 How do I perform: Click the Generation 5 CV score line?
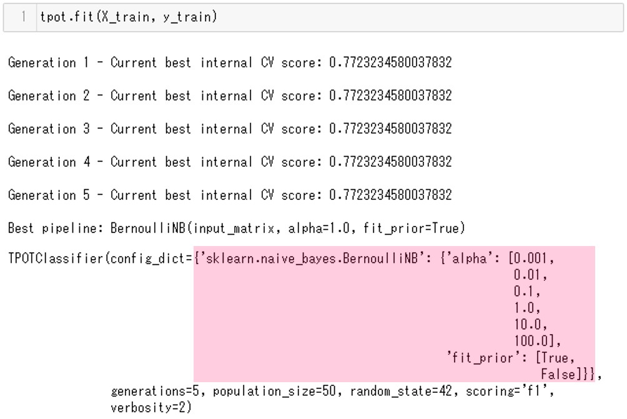click(x=229, y=195)
